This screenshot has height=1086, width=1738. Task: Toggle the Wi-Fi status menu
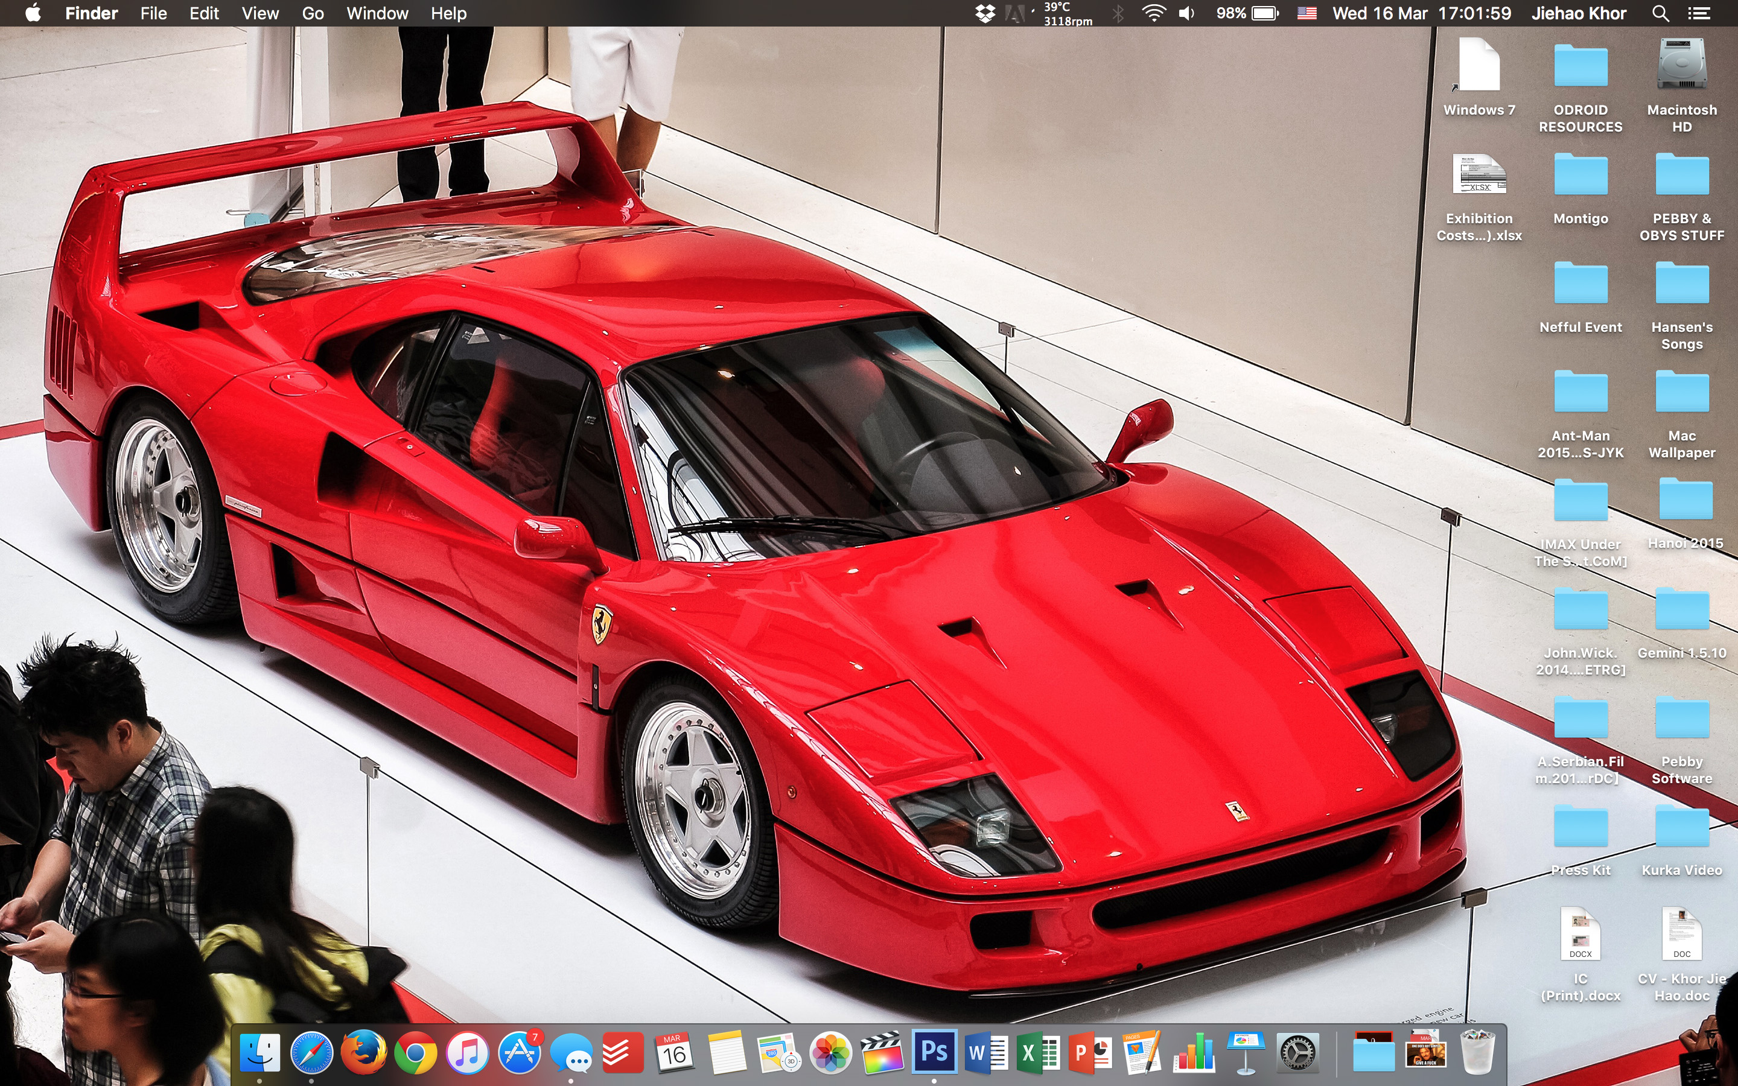[x=1153, y=13]
